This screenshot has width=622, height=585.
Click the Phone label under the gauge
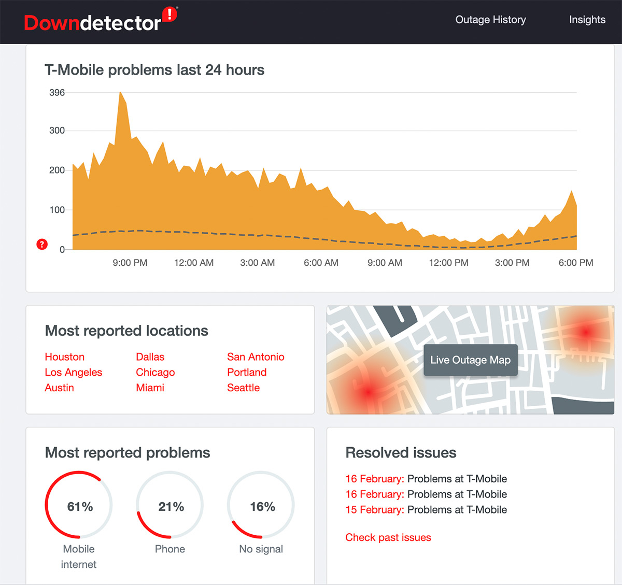pos(170,549)
